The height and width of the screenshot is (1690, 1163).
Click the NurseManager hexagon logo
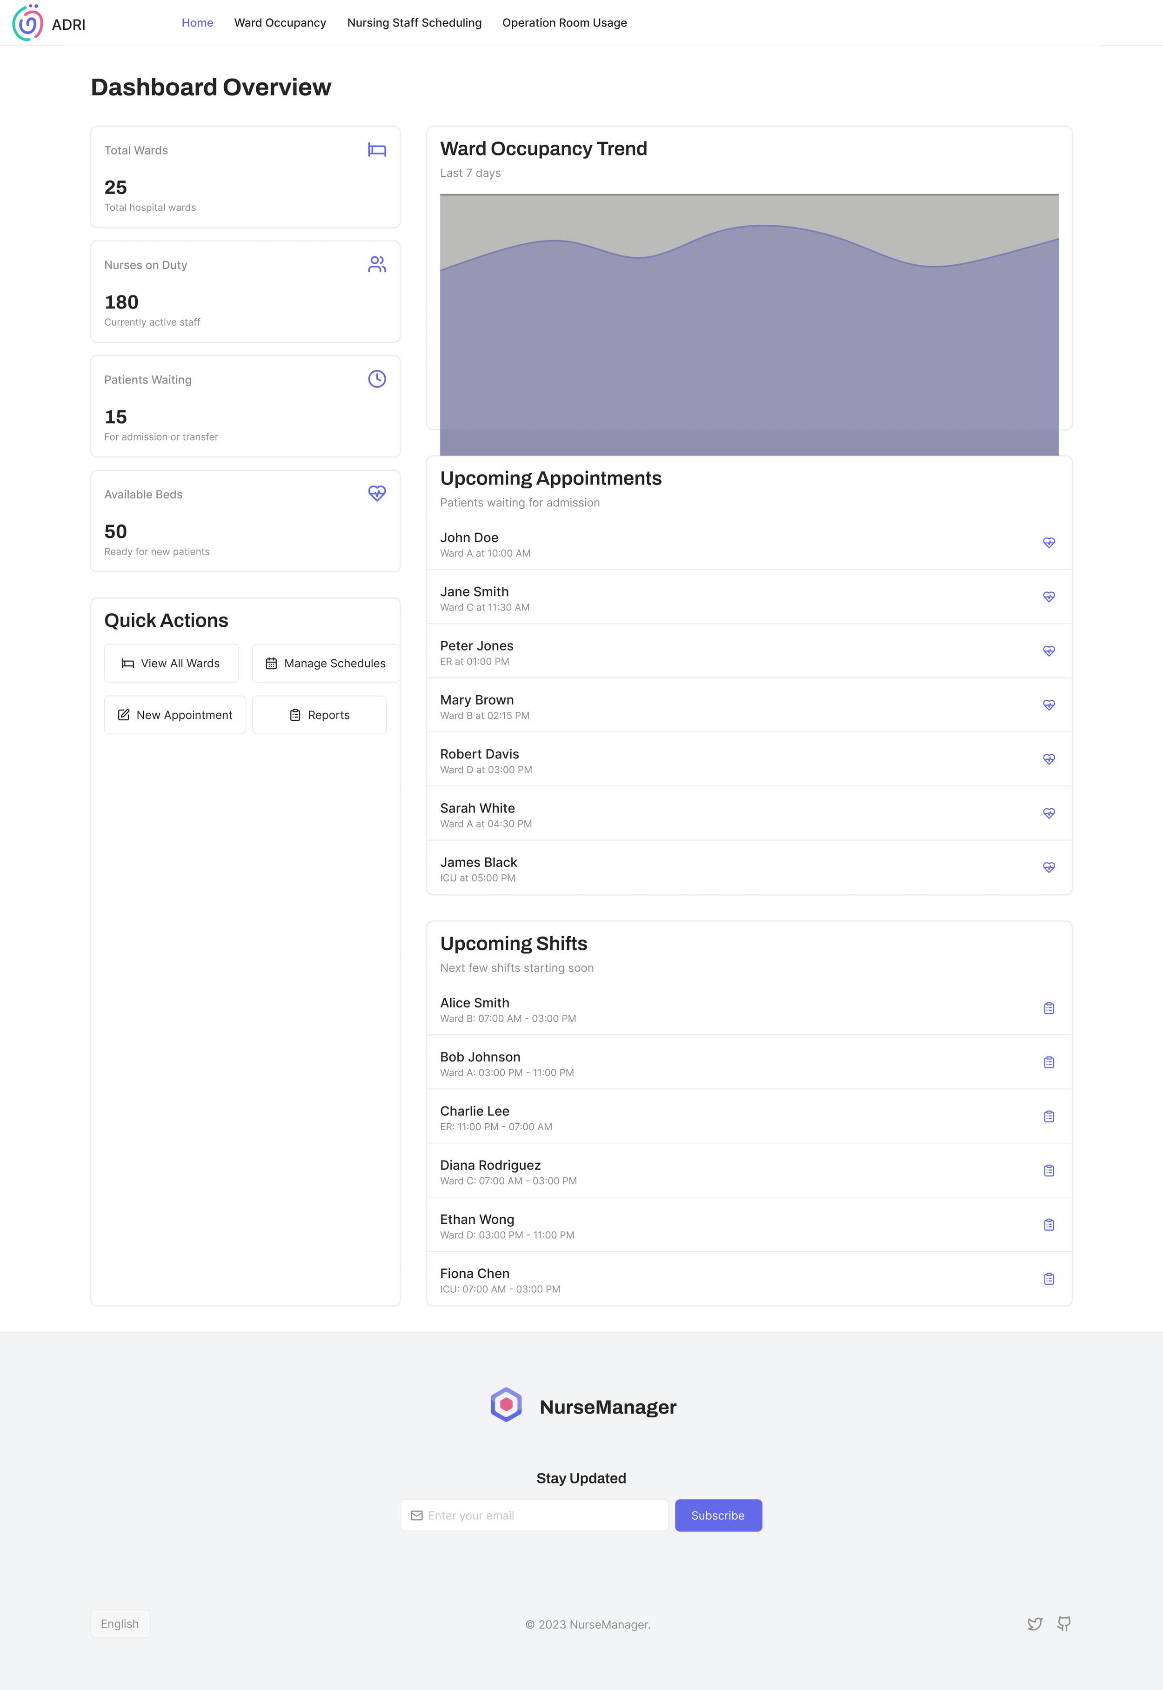[x=507, y=1404]
